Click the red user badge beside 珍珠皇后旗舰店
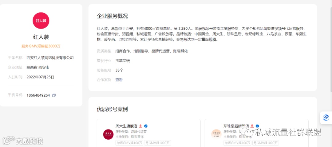 click(x=252, y=126)
